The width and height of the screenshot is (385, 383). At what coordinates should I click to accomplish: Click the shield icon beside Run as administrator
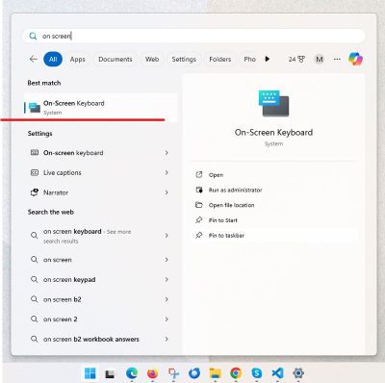[199, 190]
